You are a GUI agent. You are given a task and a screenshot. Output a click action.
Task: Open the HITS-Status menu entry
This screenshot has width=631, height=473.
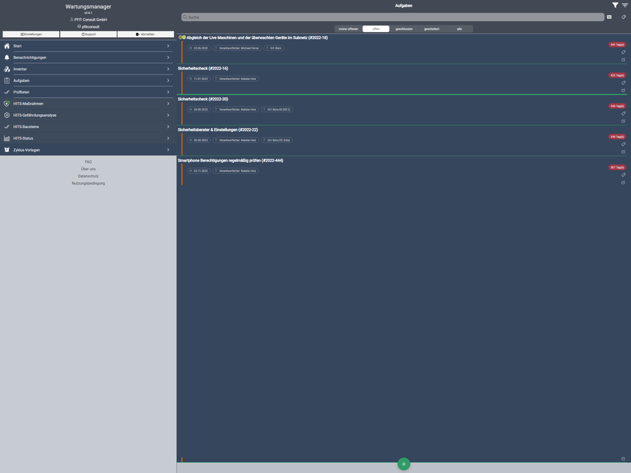[88, 138]
